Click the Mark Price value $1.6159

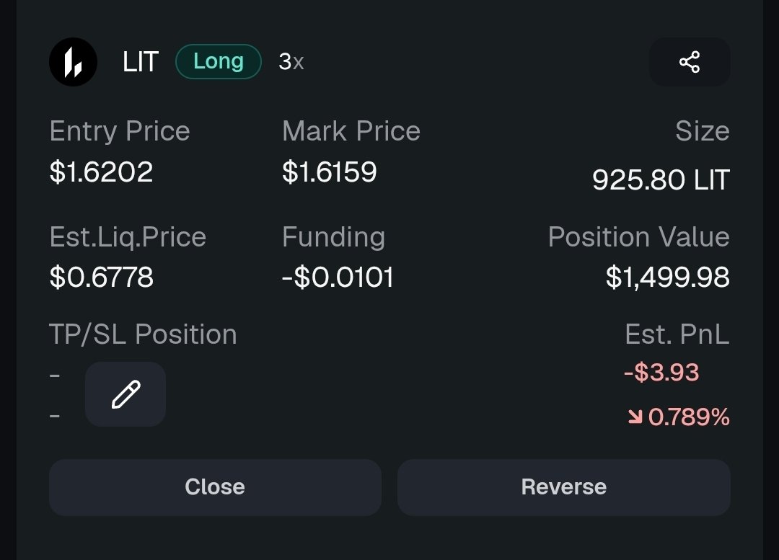(330, 172)
